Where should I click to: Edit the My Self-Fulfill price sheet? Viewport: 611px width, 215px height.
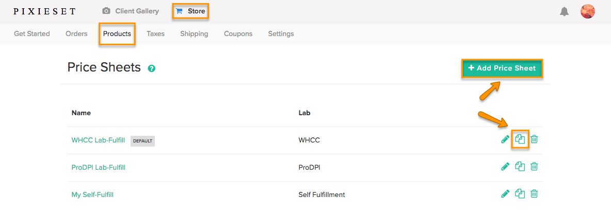point(505,193)
